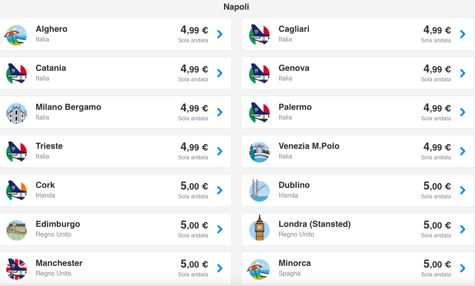Click the castle icon for Edimburgo
Image resolution: width=475 pixels, height=286 pixels.
(x=16, y=230)
